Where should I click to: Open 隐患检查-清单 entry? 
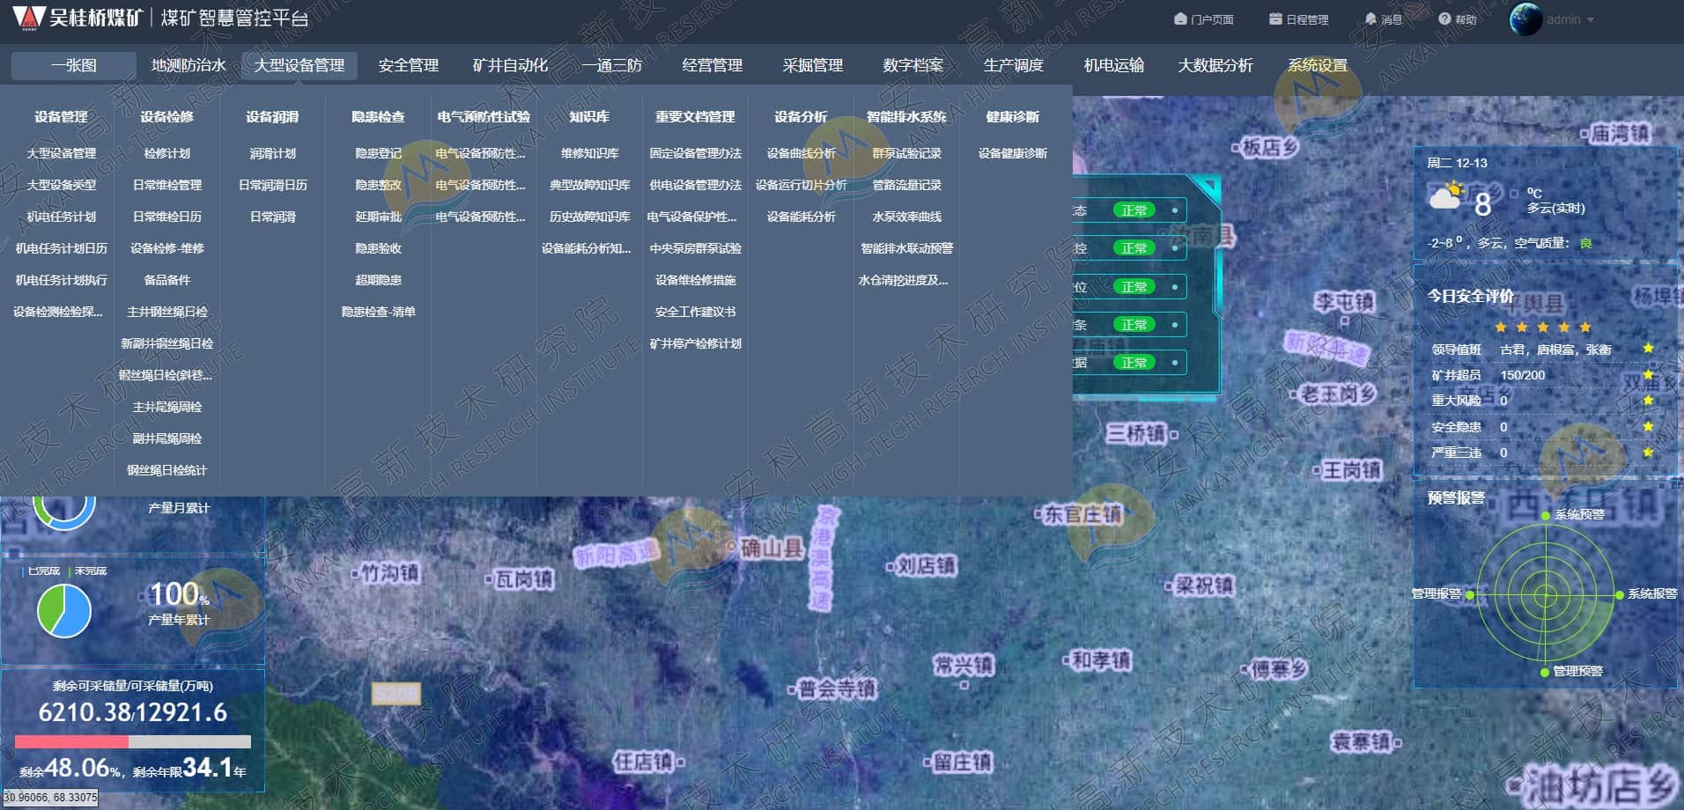379,312
